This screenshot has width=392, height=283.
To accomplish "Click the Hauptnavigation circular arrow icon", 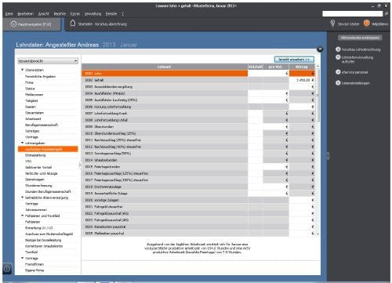I will tap(13, 24).
